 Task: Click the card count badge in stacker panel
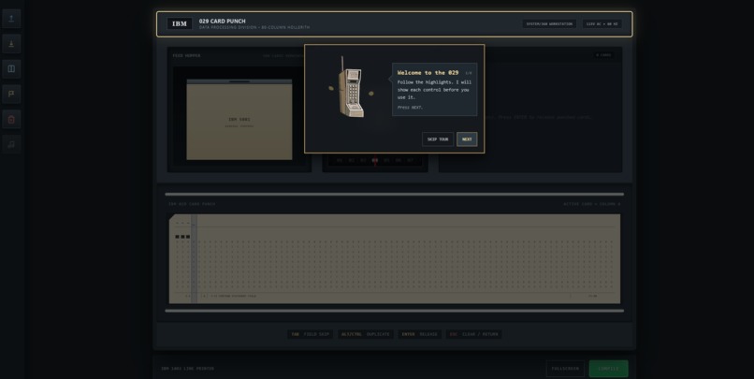[603, 55]
